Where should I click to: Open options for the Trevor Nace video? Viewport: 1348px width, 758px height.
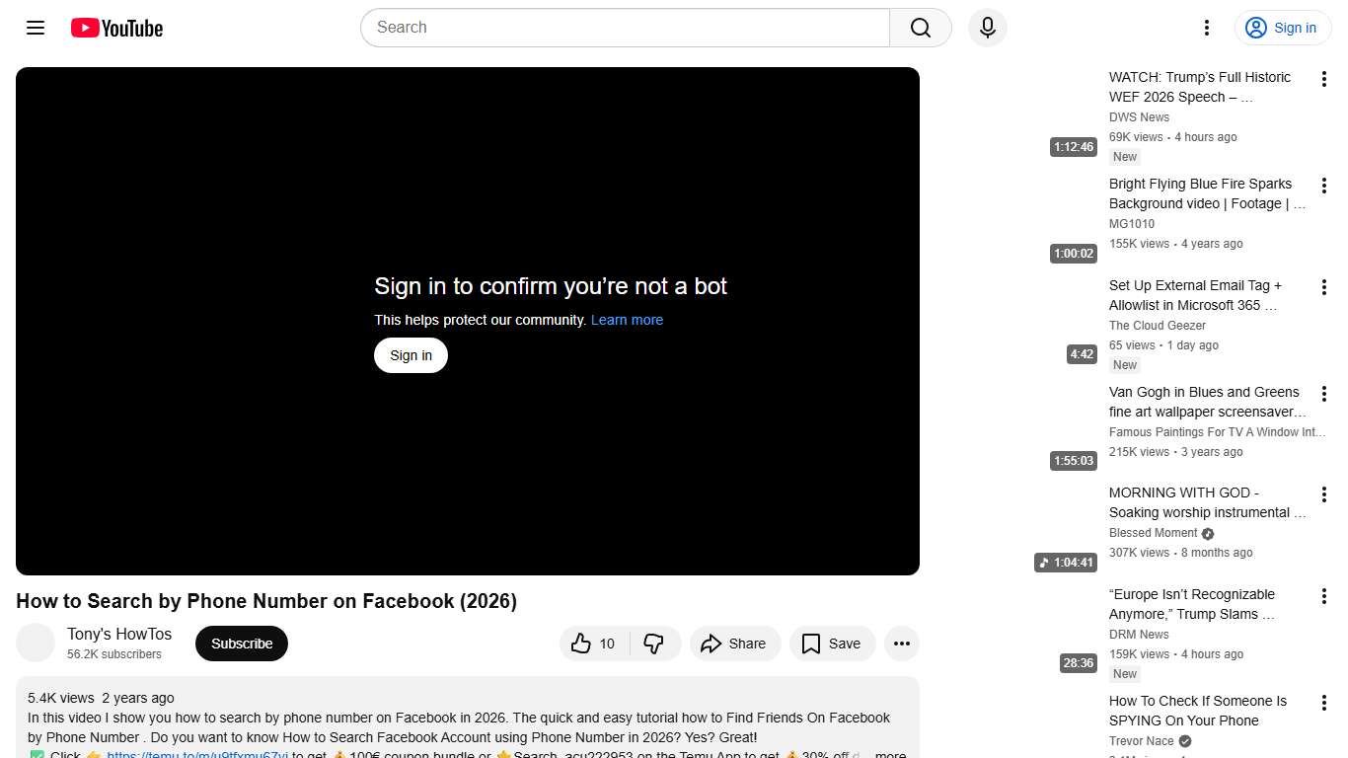[1323, 702]
